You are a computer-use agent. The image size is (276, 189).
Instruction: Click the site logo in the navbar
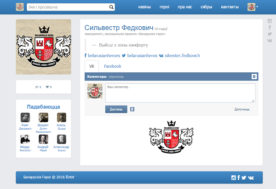(x=21, y=7)
